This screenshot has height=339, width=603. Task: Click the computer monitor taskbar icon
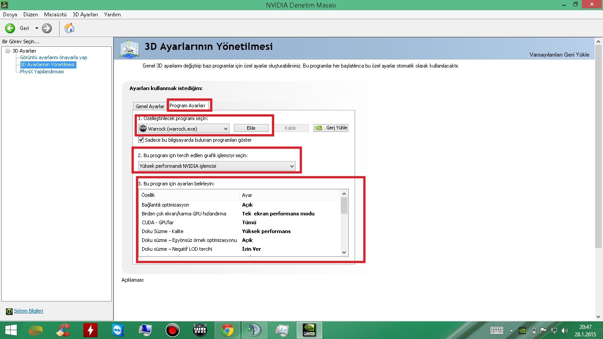pyautogui.click(x=145, y=330)
